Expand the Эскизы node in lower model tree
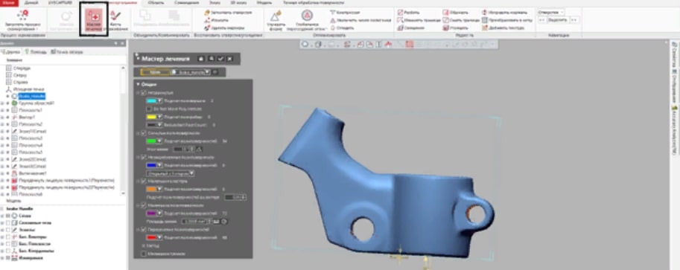Screen dimensions: 680x270 coord(2,230)
